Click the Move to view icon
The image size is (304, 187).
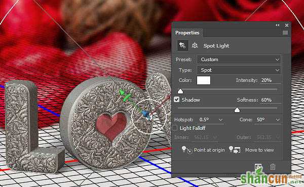pyautogui.click(x=235, y=150)
